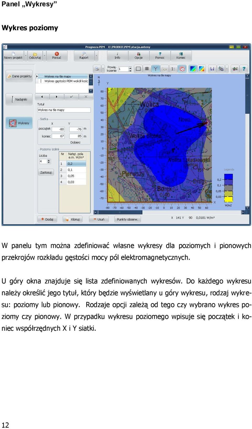Open the Nadajniki panel

click(19, 99)
